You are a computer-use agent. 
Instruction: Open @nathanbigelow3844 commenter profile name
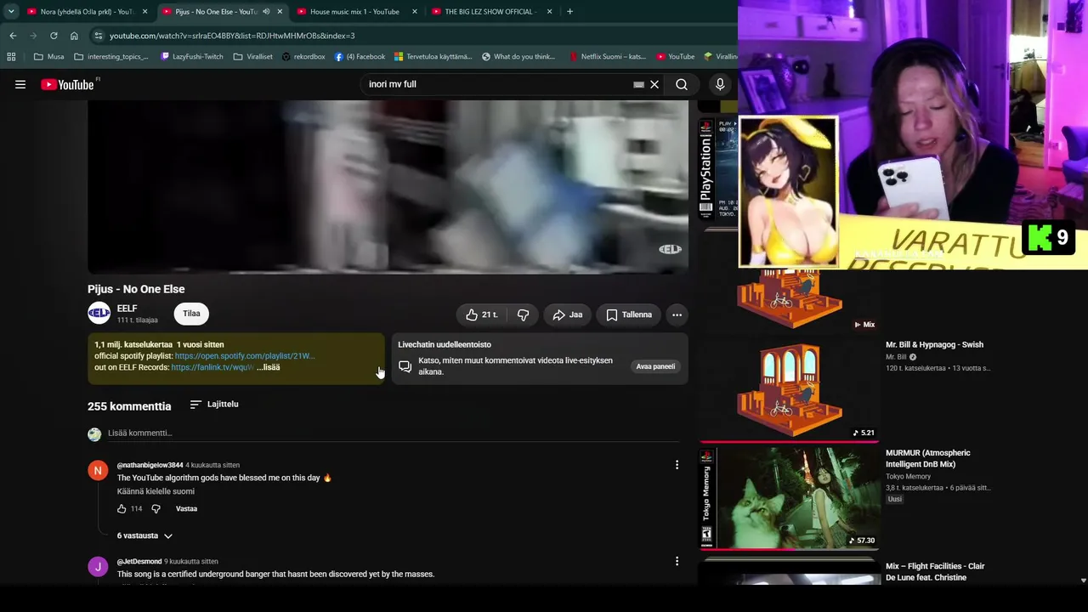coord(150,465)
